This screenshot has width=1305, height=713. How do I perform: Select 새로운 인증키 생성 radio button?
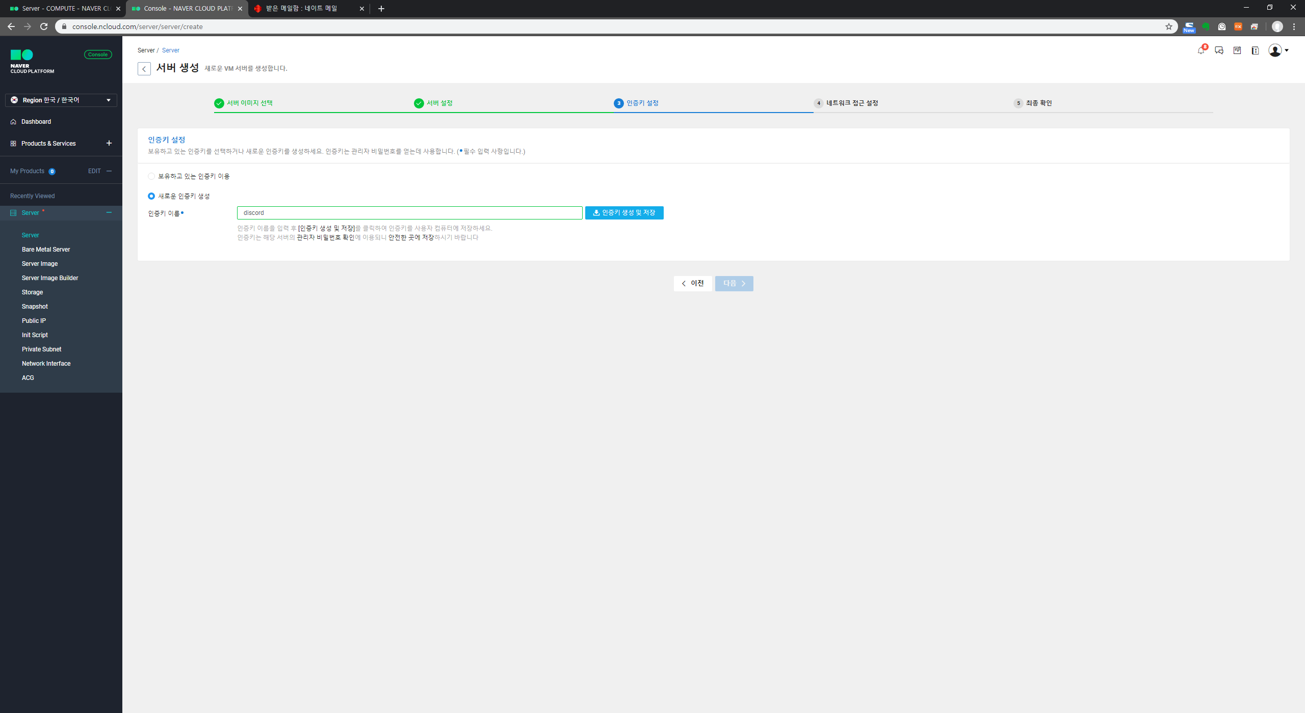coord(151,196)
